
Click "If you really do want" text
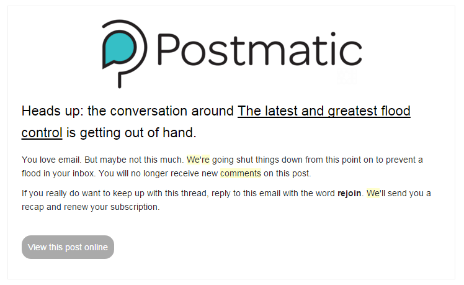pos(61,193)
